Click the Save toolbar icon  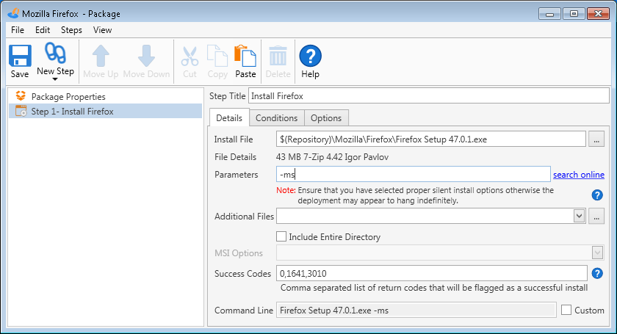(20, 56)
